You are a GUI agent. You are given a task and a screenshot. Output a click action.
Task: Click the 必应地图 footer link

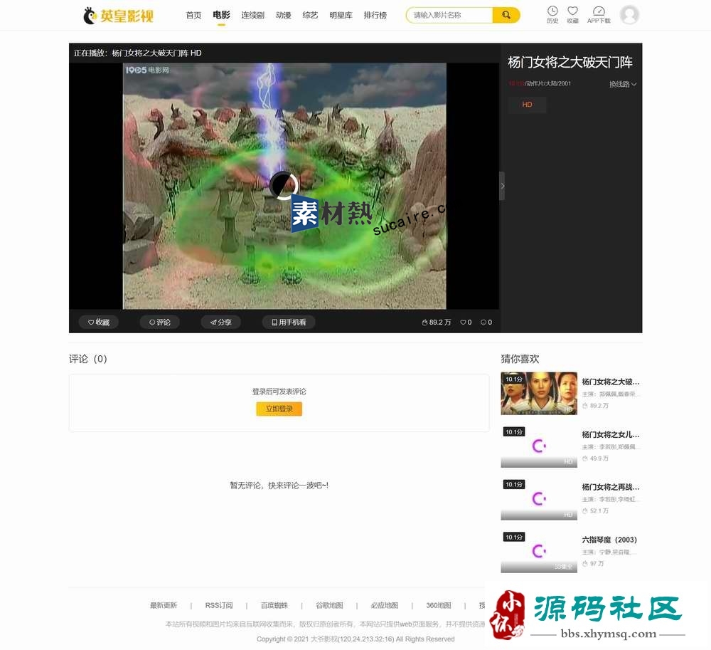(x=385, y=606)
